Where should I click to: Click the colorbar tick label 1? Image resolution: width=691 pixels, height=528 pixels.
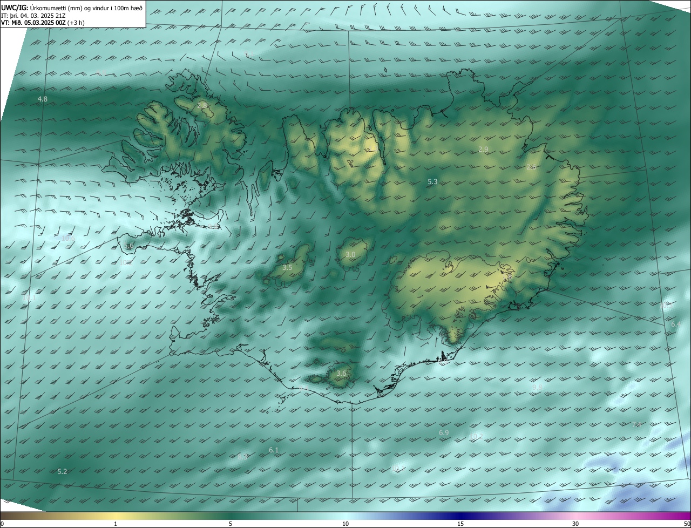[116, 524]
